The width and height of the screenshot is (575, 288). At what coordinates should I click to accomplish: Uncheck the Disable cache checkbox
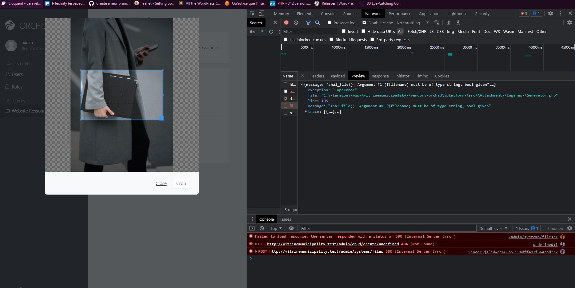[x=364, y=22]
